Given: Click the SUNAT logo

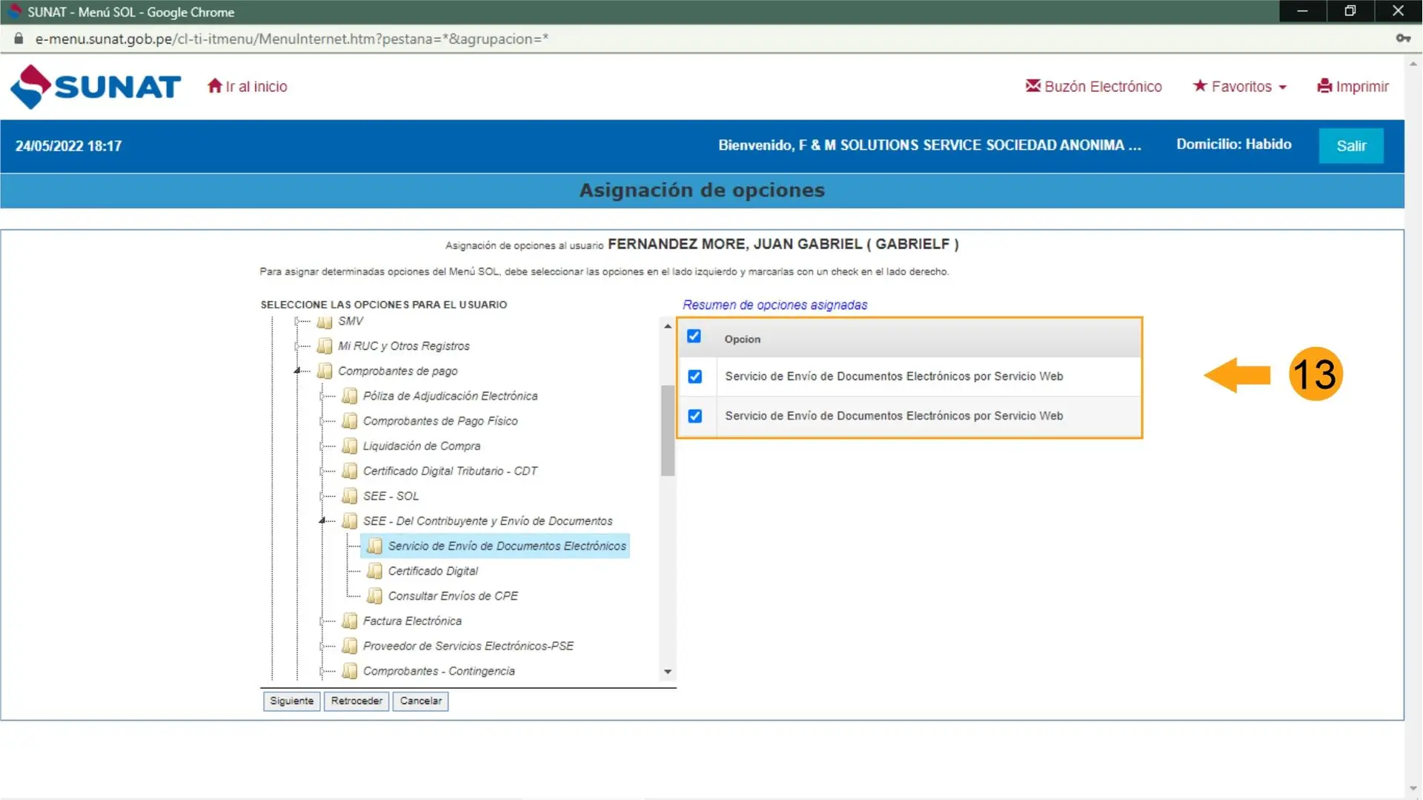Looking at the screenshot, I should 96,87.
